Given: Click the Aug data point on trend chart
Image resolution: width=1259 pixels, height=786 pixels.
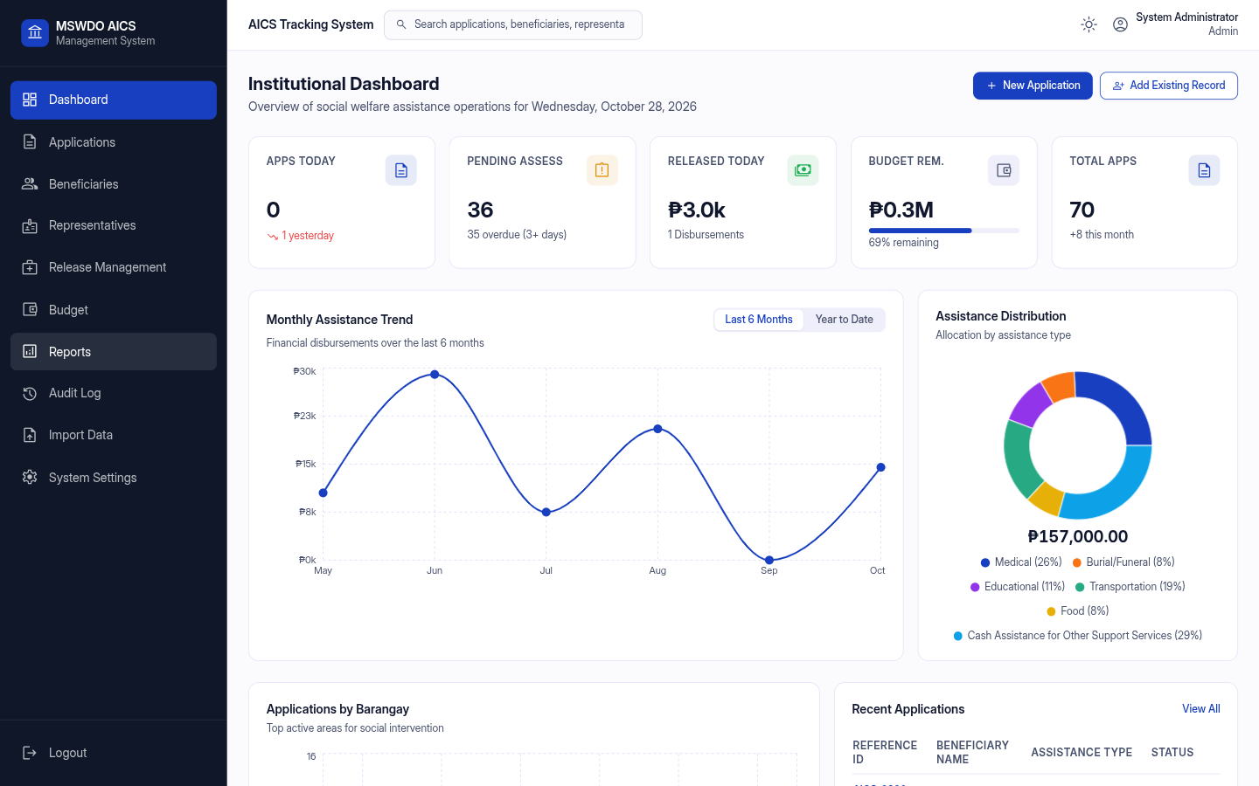Looking at the screenshot, I should click(657, 429).
